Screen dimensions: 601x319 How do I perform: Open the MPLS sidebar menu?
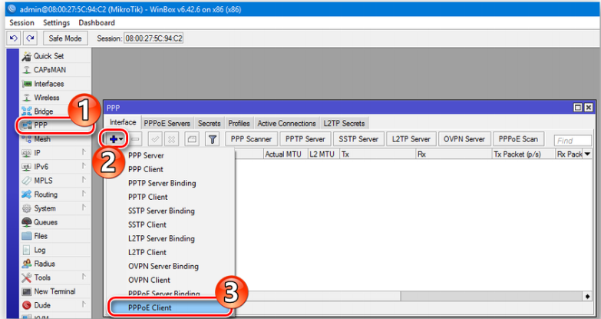click(55, 181)
